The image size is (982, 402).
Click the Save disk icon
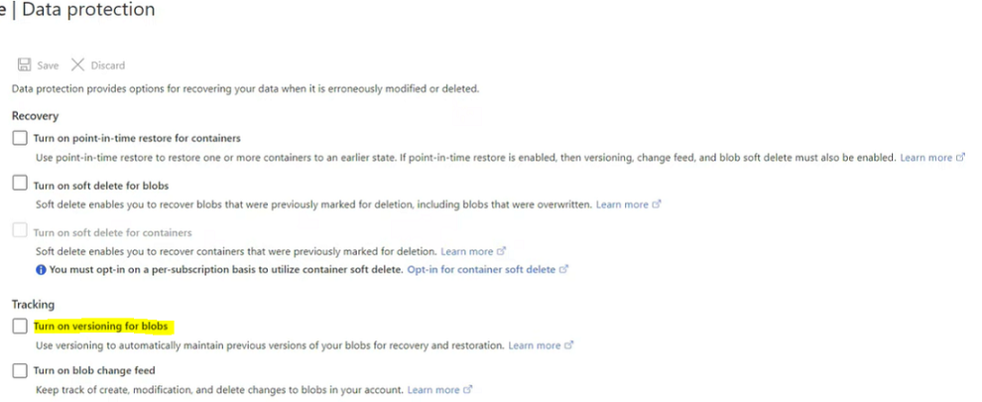point(24,66)
